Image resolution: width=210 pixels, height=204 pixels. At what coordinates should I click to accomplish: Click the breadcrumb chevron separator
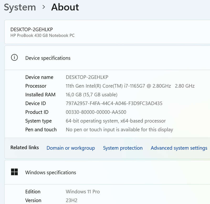pos(44,7)
